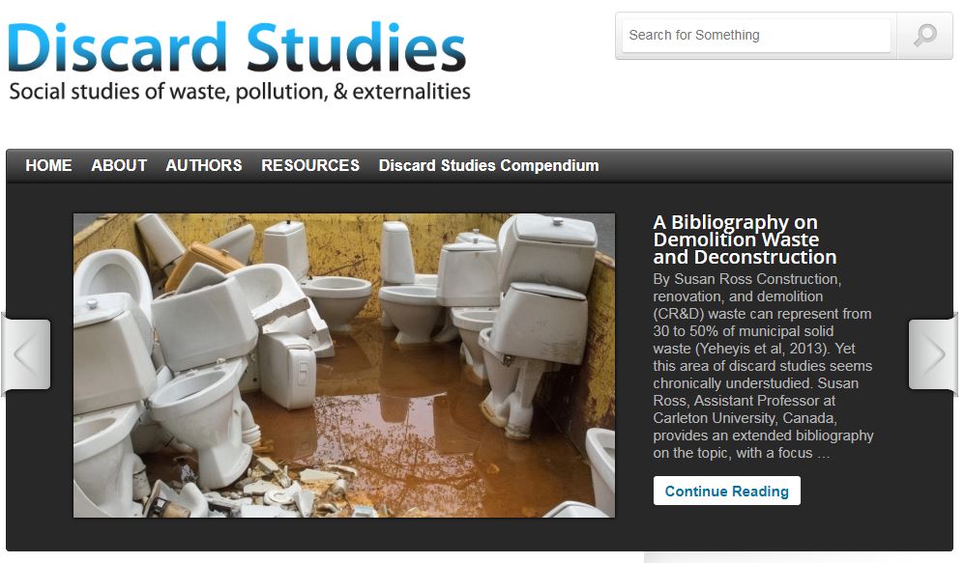This screenshot has height=563, width=965.
Task: Open the HOME menu item
Action: coord(48,165)
